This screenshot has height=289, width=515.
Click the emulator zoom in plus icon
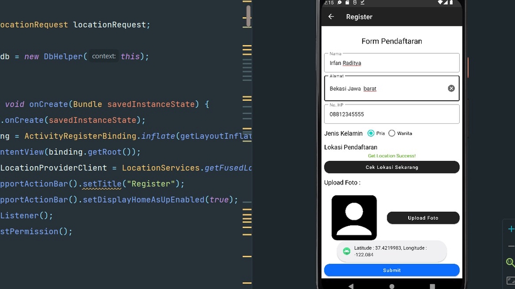511,229
